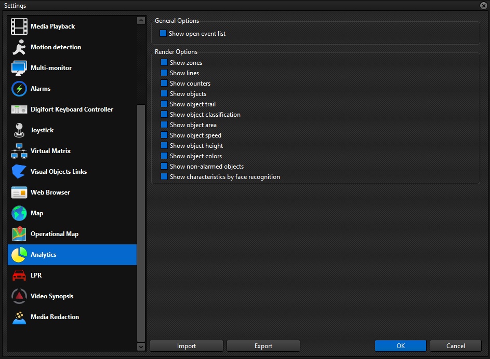The width and height of the screenshot is (490, 359).
Task: Select the Virtual Matrix network icon
Action: pyautogui.click(x=19, y=151)
